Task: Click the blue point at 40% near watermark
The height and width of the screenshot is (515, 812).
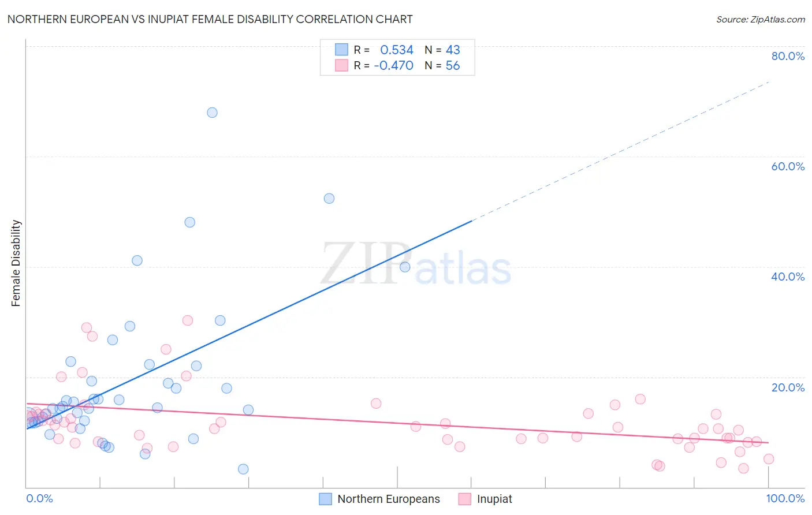Action: pos(405,267)
